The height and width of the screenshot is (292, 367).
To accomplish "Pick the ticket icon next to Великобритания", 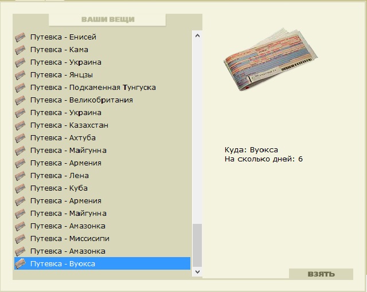I will [x=20, y=100].
